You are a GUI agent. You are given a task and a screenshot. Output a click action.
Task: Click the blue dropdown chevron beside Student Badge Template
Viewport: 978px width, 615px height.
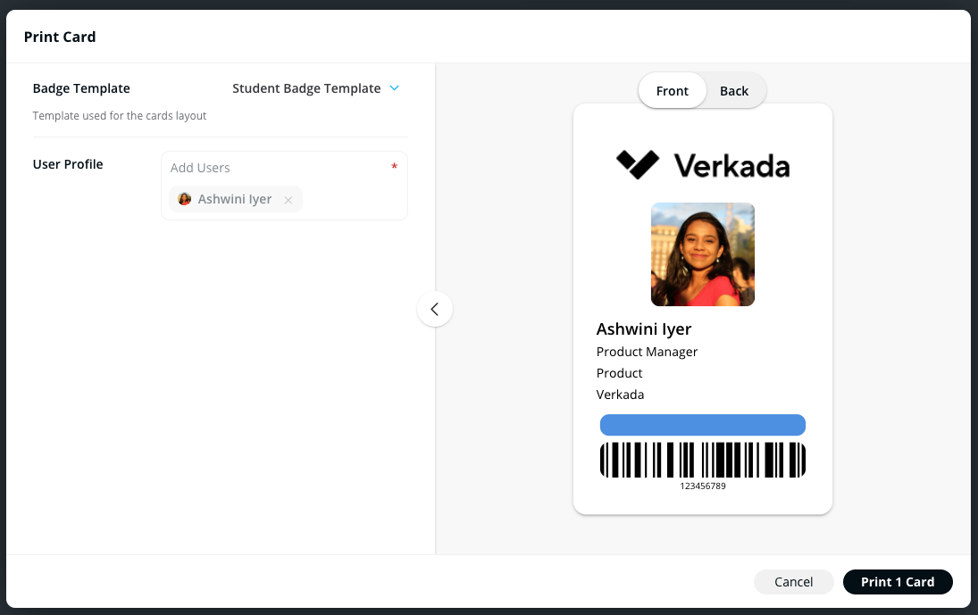click(394, 88)
